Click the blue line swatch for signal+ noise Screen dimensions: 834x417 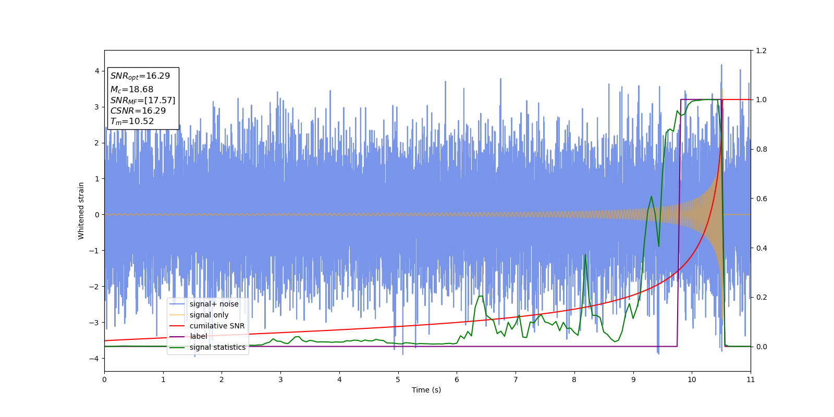coord(177,304)
